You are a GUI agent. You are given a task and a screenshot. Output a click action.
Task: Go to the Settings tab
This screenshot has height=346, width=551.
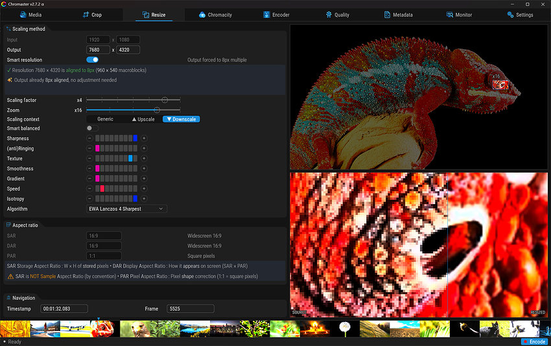click(520, 15)
